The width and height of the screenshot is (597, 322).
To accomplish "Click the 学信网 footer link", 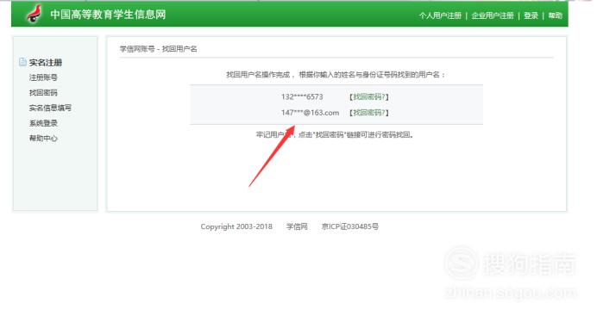I will click(x=297, y=226).
